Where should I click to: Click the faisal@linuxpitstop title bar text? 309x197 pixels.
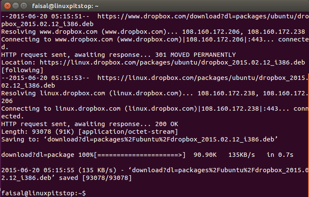[65, 6]
